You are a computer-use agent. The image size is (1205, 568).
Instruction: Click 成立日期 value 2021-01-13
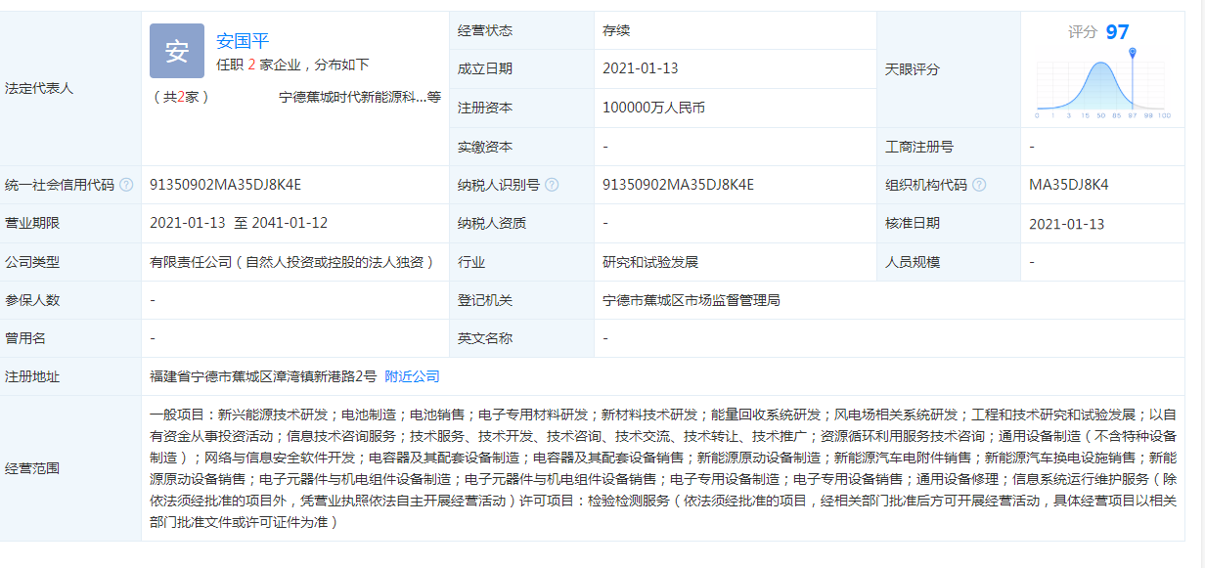click(x=641, y=68)
